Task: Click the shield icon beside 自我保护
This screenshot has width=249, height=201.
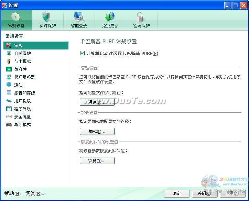Action: (9, 53)
